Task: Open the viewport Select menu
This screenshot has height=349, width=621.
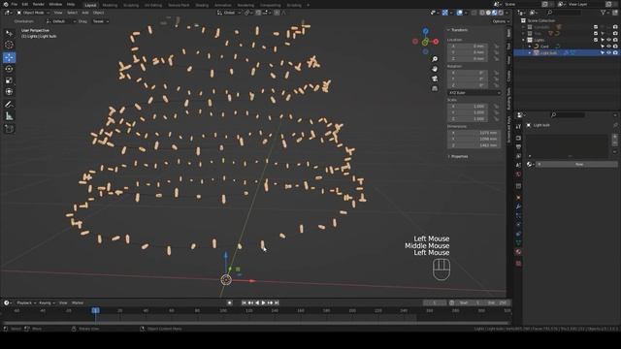Action: [72, 13]
